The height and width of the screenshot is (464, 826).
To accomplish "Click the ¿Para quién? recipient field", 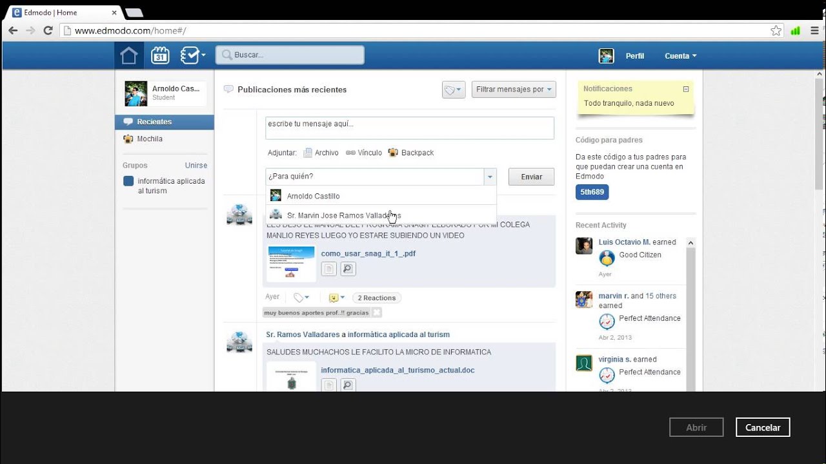I will [374, 177].
